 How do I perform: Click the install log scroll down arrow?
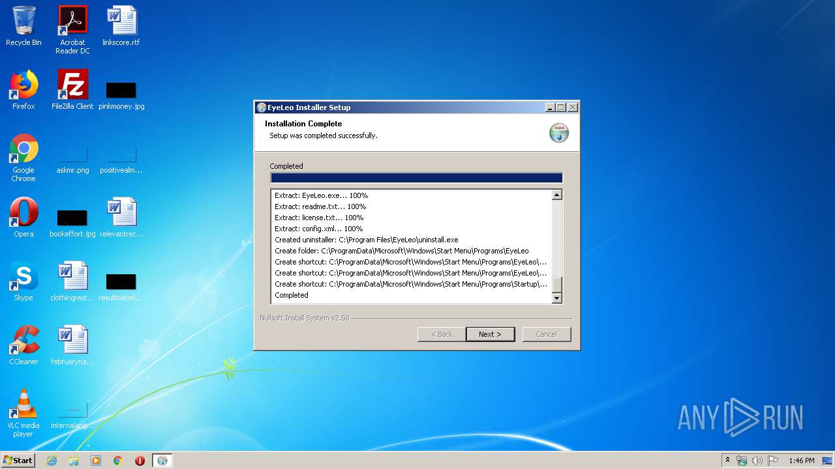(x=556, y=298)
